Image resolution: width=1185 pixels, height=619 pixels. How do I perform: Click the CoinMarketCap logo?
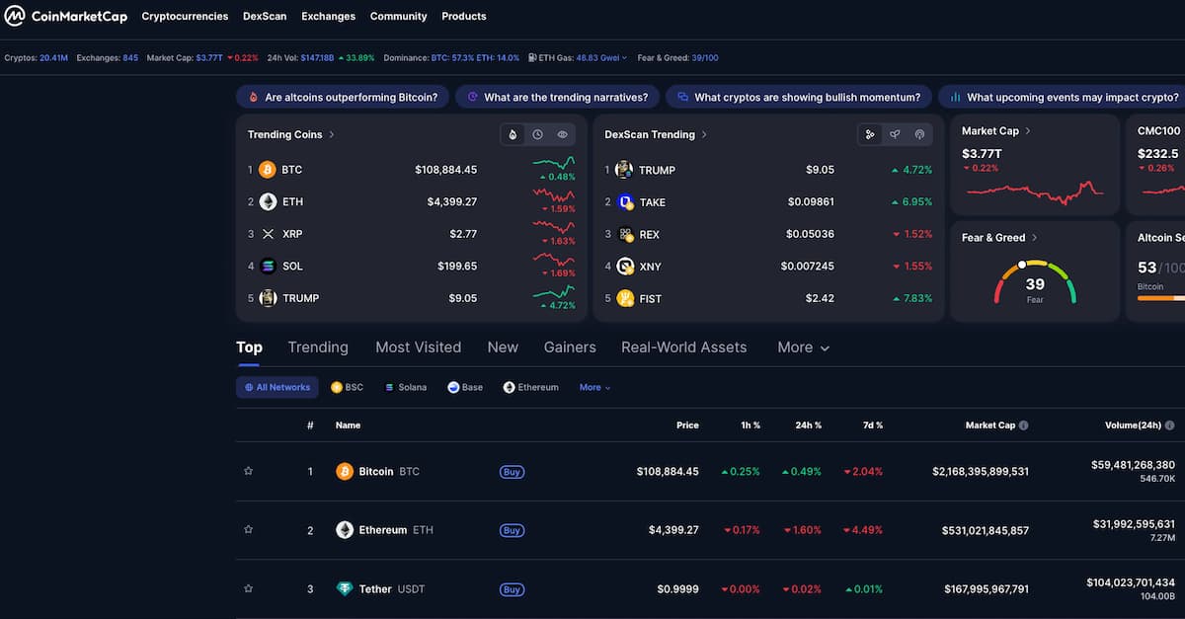(x=63, y=16)
